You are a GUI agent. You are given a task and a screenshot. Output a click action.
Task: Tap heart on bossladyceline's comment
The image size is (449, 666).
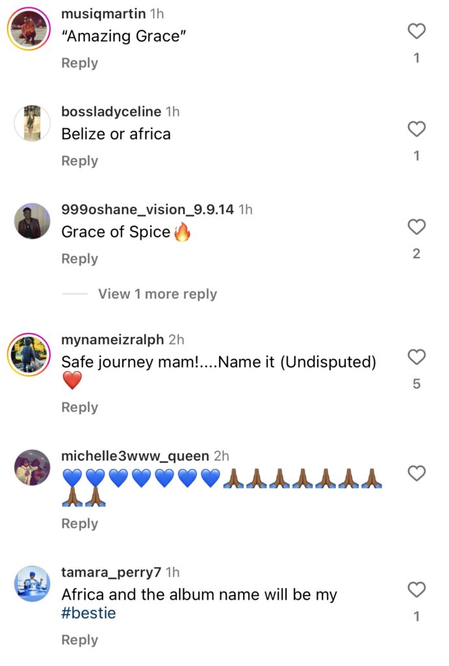click(417, 129)
